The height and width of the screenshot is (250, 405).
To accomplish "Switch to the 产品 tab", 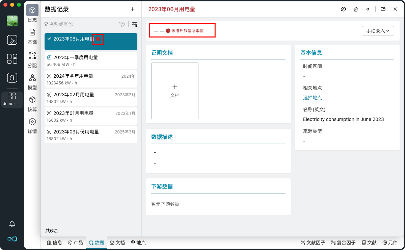I will [75, 243].
